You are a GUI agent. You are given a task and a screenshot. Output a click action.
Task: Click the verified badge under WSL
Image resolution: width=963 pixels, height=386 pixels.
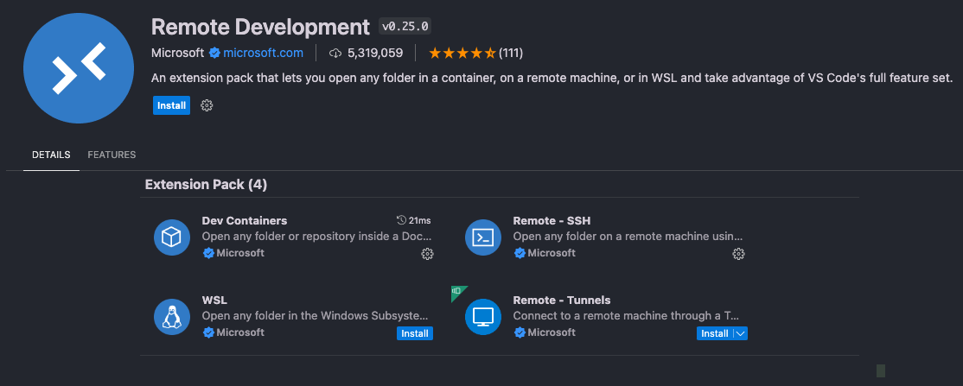[208, 332]
